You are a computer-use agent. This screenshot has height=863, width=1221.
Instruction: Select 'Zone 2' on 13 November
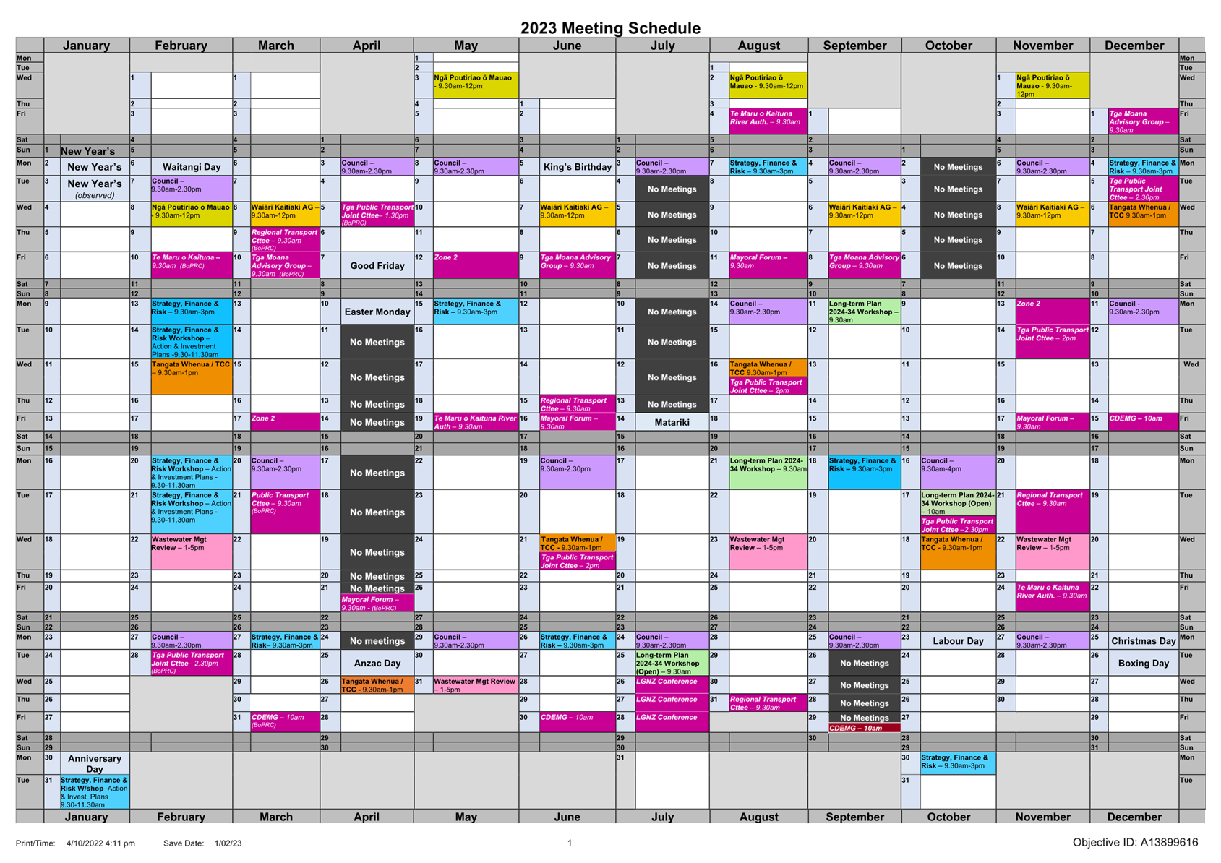click(x=1053, y=312)
